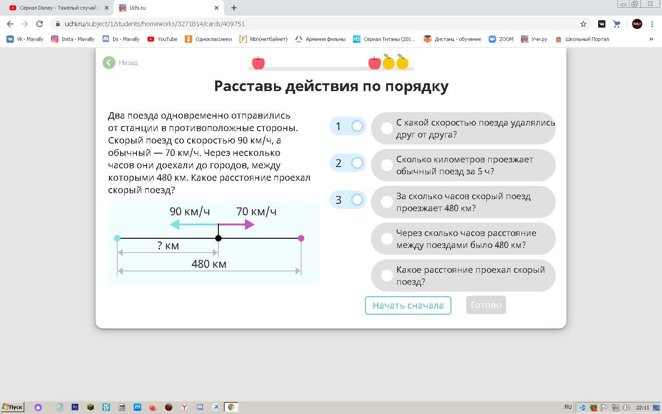
Task: Launch Maxthon browser from the taskbar
Action: 137,407
